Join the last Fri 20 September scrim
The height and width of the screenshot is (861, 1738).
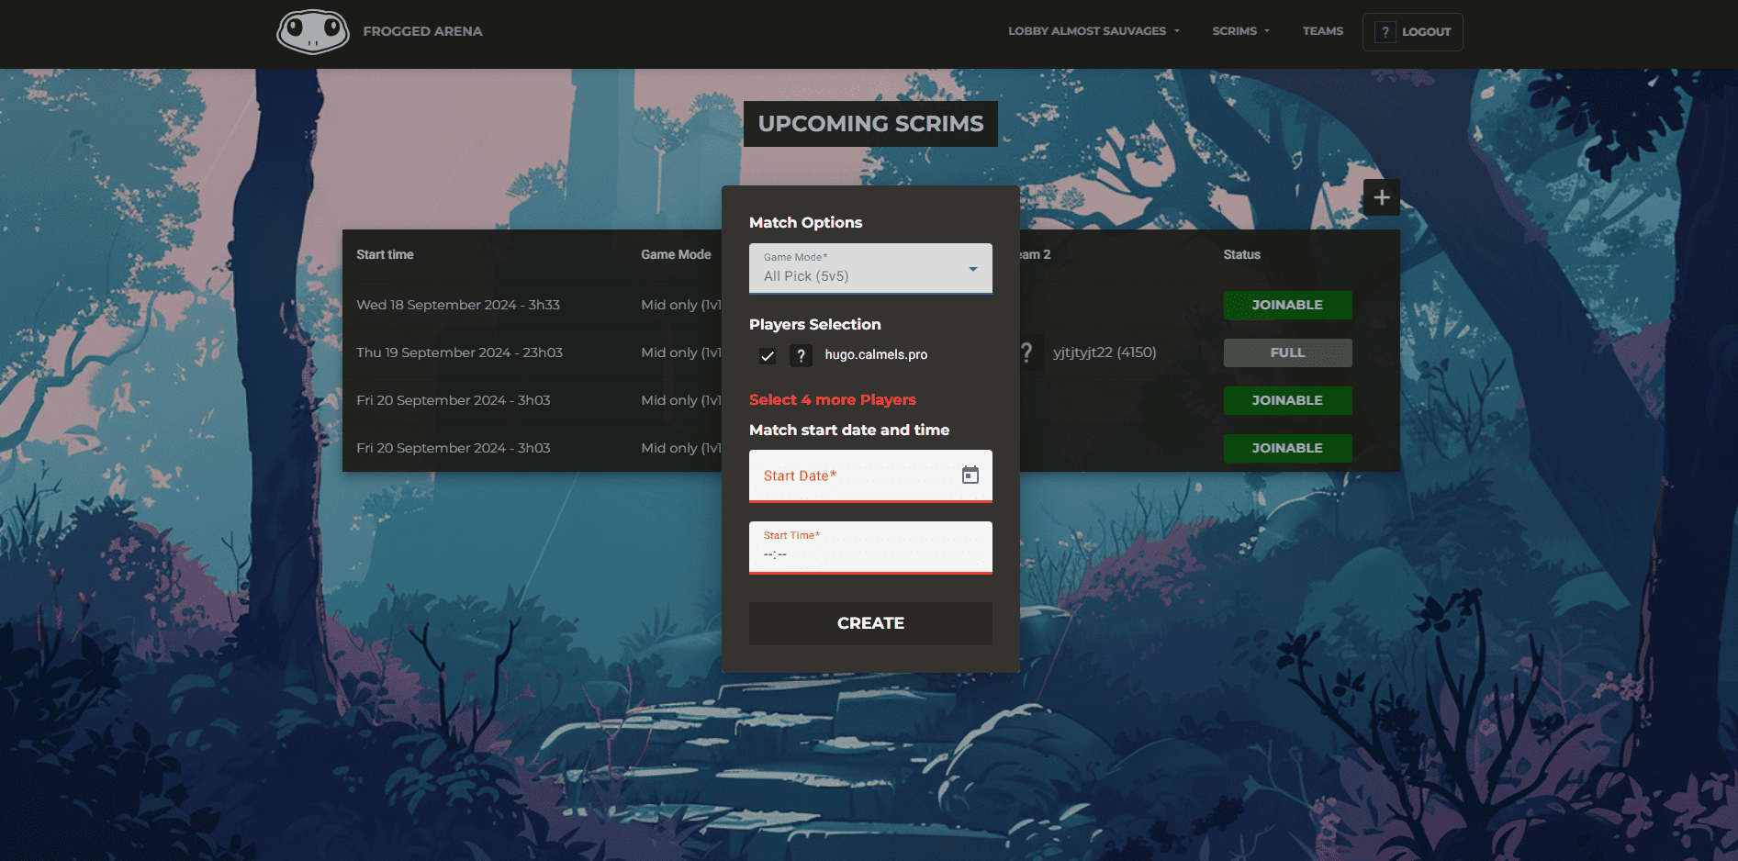point(1287,448)
